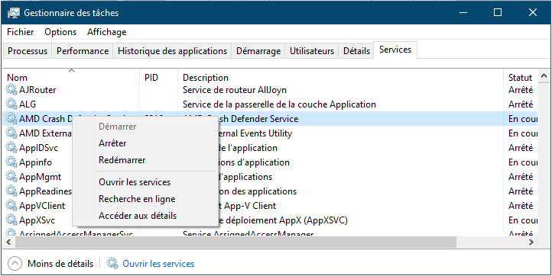Choose Redémarrer in the context menu
The width and height of the screenshot is (552, 276).
click(144, 160)
